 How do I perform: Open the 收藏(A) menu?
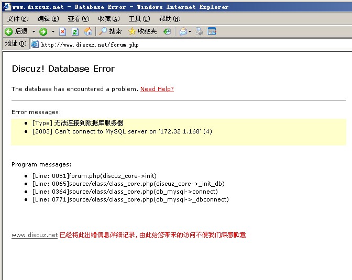[x=109, y=19]
